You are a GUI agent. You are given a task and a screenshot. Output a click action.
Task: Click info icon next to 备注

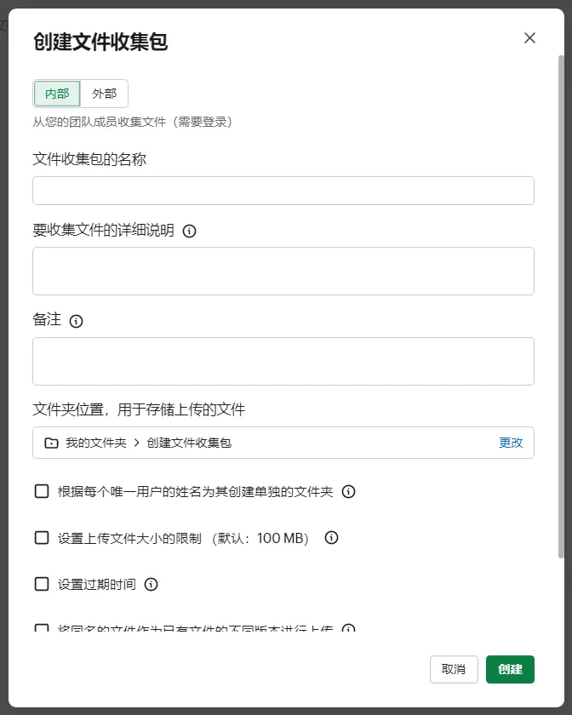point(76,321)
